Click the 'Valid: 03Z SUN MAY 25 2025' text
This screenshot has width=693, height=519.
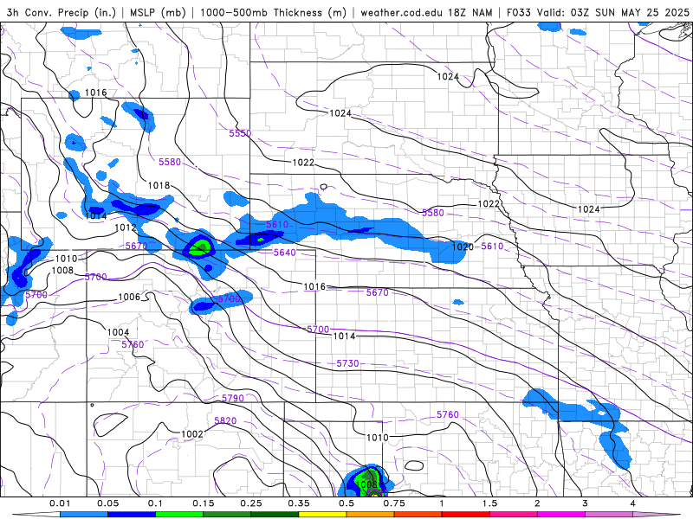pyautogui.click(x=613, y=13)
